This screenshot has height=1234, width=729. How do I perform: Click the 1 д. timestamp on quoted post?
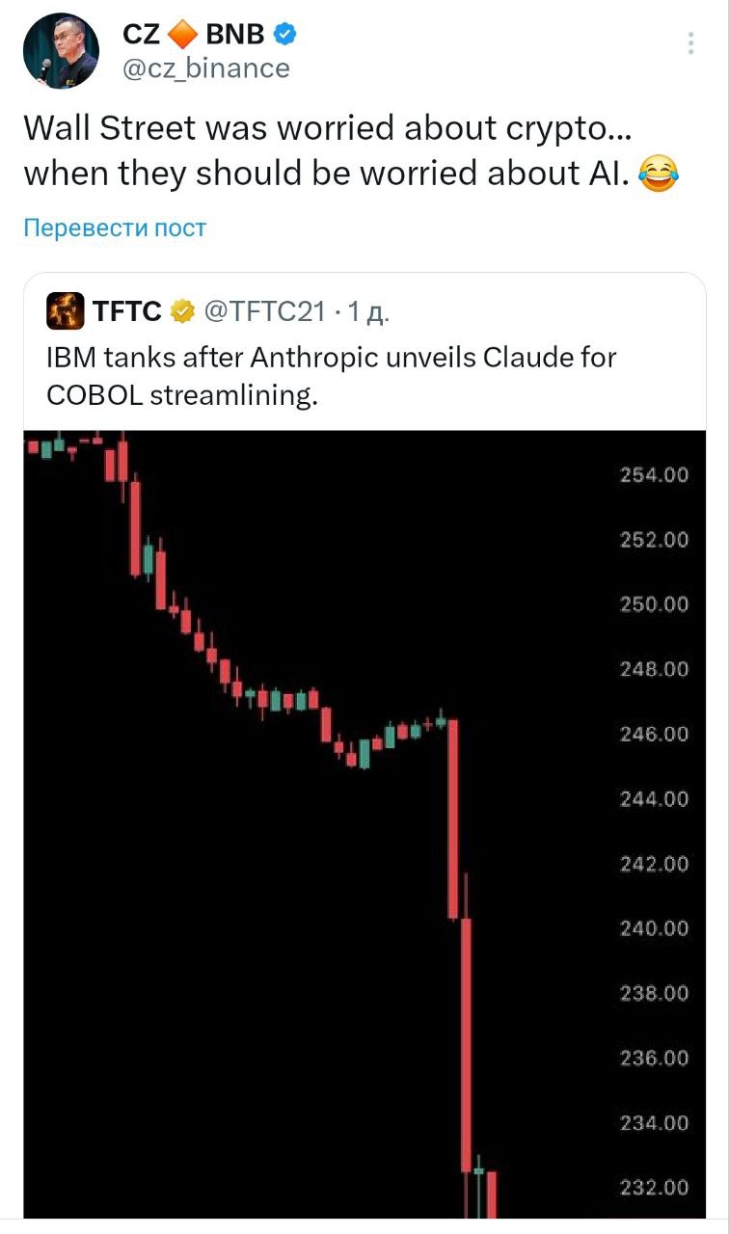(368, 310)
